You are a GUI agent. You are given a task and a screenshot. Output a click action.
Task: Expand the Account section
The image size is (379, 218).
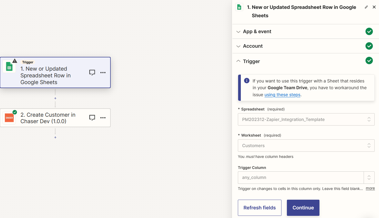(x=238, y=46)
